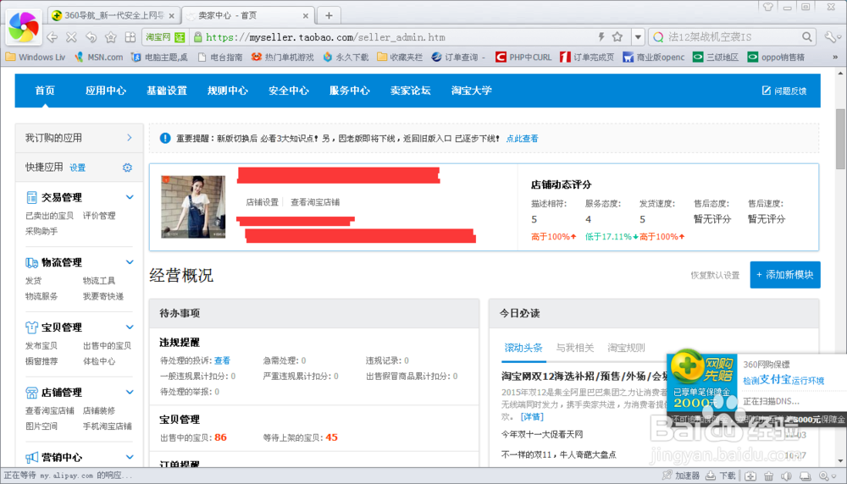Click the browser back arrow icon
847x484 pixels.
pos(53,37)
